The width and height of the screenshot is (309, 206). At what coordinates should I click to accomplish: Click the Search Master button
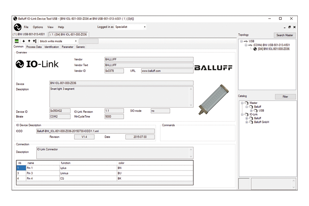(285, 35)
